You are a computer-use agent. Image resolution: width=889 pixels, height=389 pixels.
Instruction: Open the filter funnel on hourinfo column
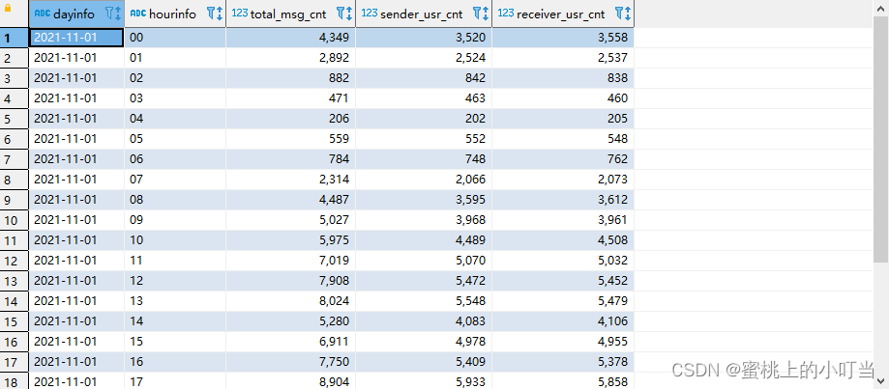pyautogui.click(x=211, y=14)
